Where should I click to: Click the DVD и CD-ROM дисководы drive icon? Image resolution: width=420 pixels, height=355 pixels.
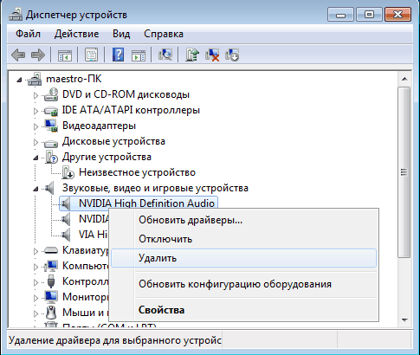click(x=51, y=94)
